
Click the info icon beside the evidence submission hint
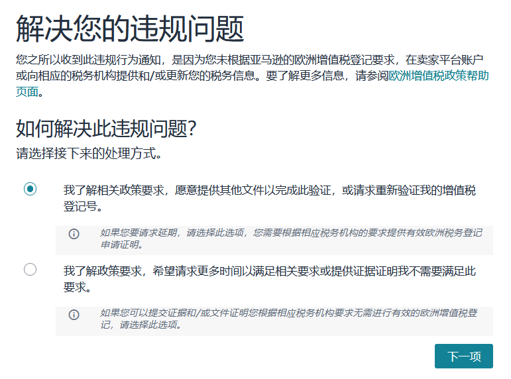coord(74,315)
